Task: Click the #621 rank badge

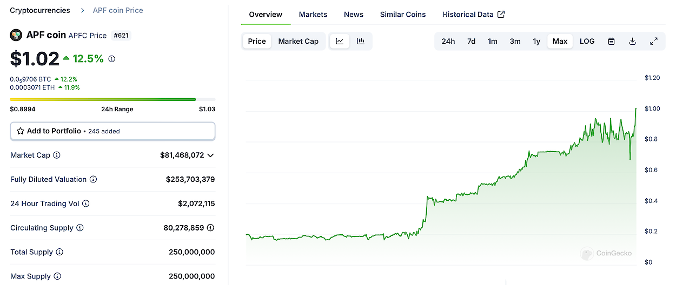Action: click(x=122, y=36)
